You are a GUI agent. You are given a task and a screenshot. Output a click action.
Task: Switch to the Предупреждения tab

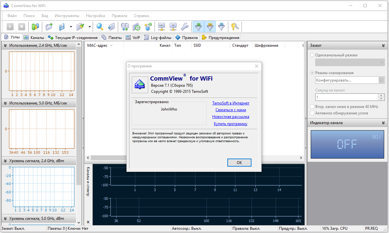pos(221,37)
